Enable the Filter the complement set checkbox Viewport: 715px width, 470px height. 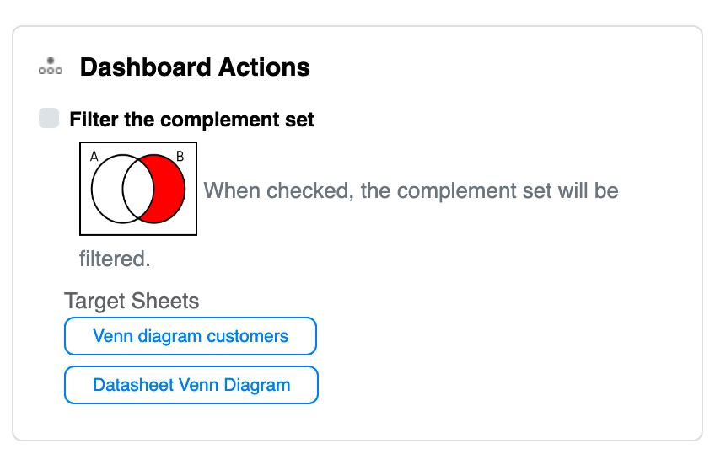coord(49,119)
